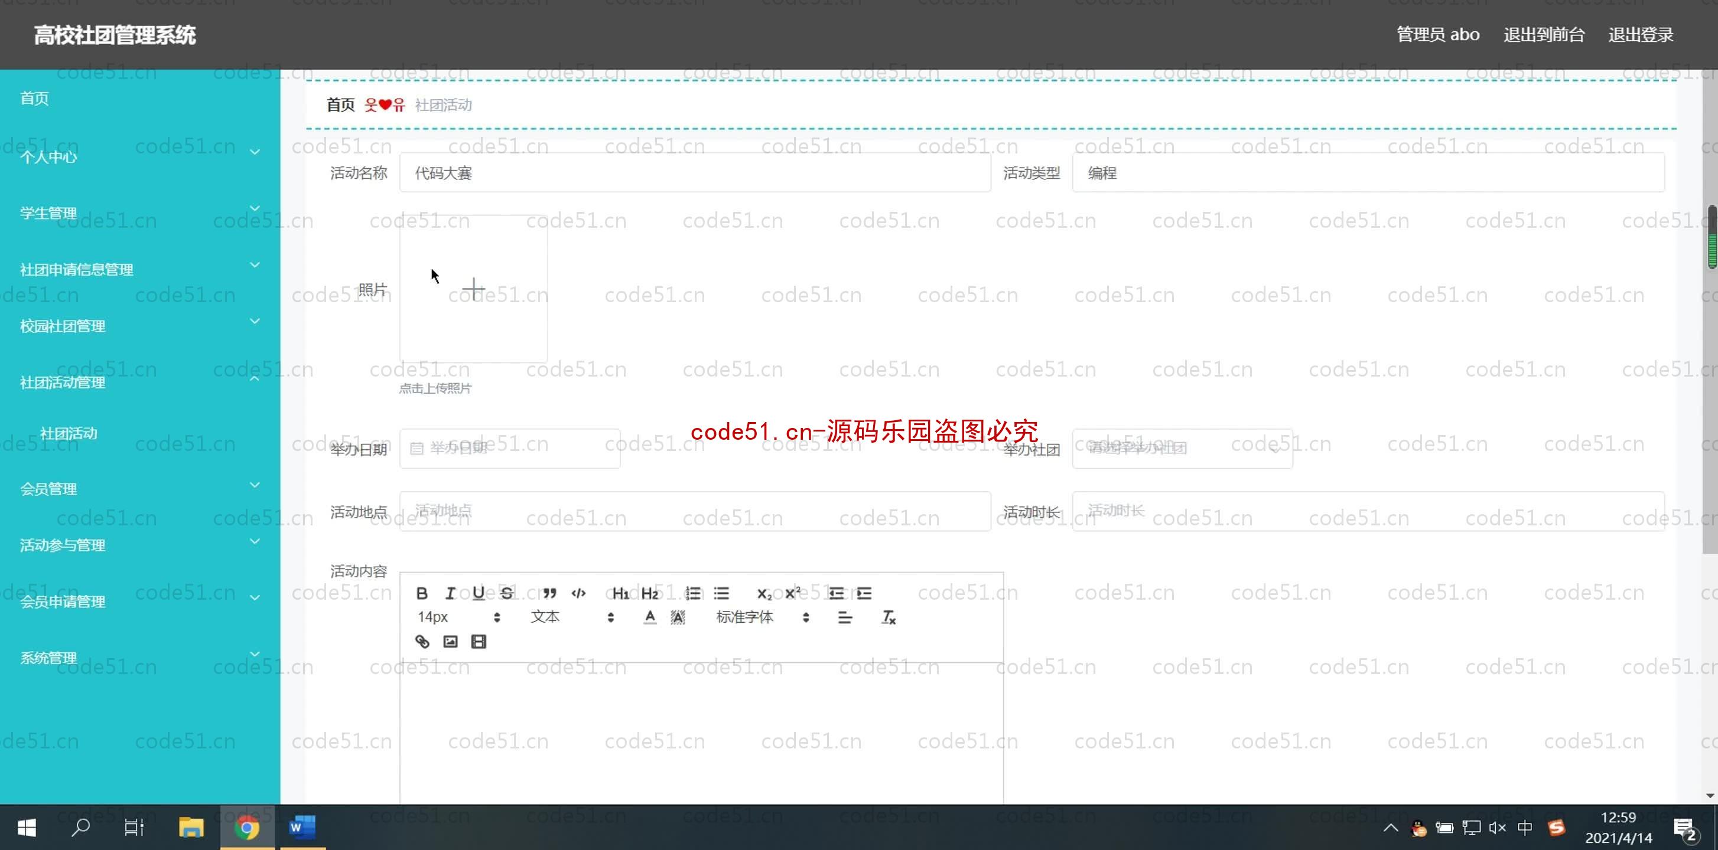Select 社团活动 submenu item

click(x=69, y=433)
